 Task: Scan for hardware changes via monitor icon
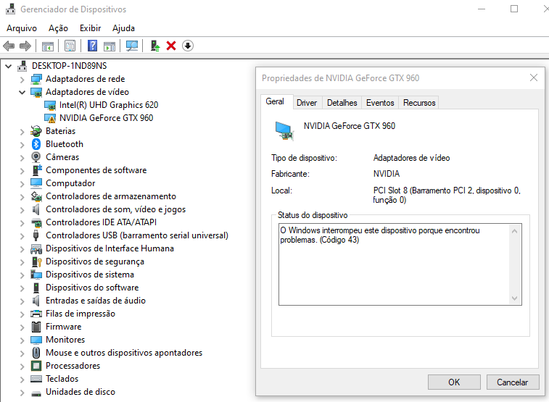click(x=132, y=46)
